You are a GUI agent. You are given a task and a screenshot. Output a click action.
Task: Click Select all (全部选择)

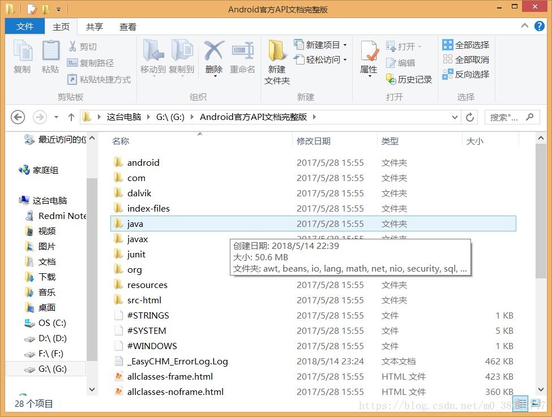click(466, 45)
